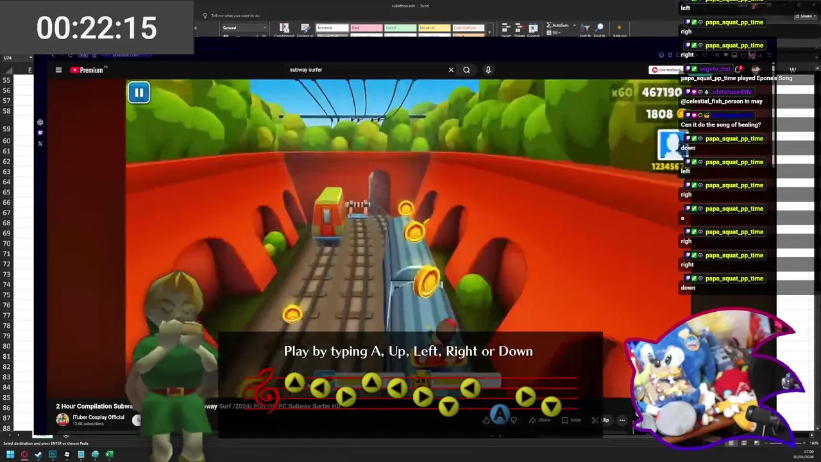Apply the Good cell style
Screen dimensions: 821x462
pos(400,28)
